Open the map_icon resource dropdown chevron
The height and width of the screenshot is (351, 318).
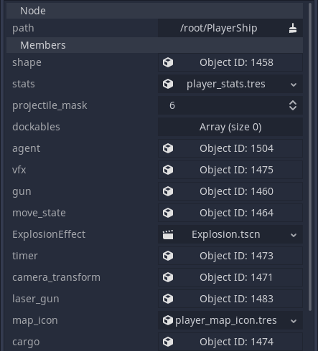294,321
